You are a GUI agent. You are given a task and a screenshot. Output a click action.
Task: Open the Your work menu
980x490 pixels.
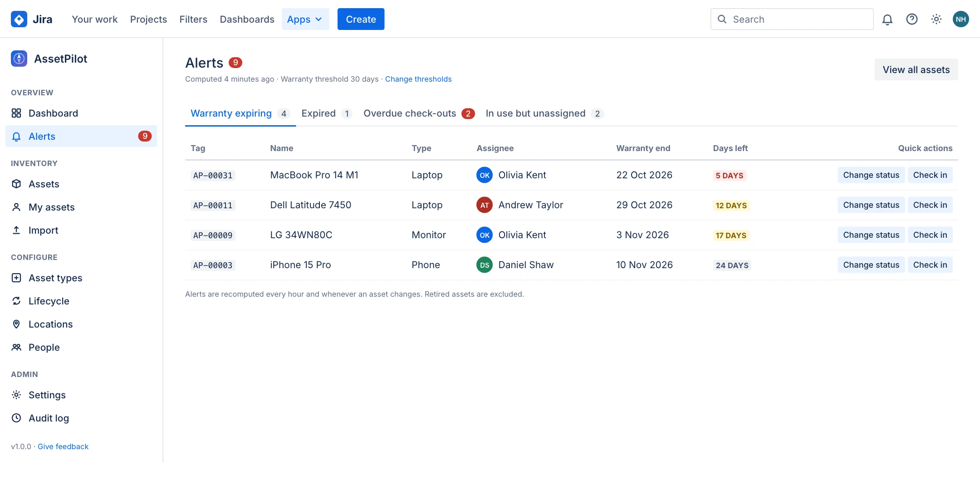pos(94,19)
